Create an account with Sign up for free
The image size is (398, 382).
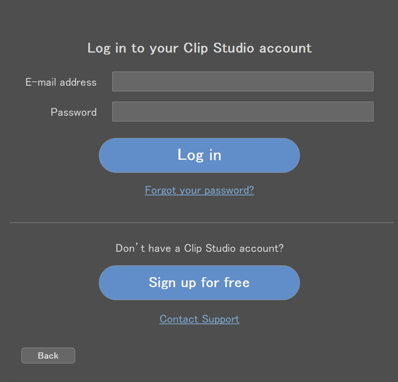pos(199,283)
